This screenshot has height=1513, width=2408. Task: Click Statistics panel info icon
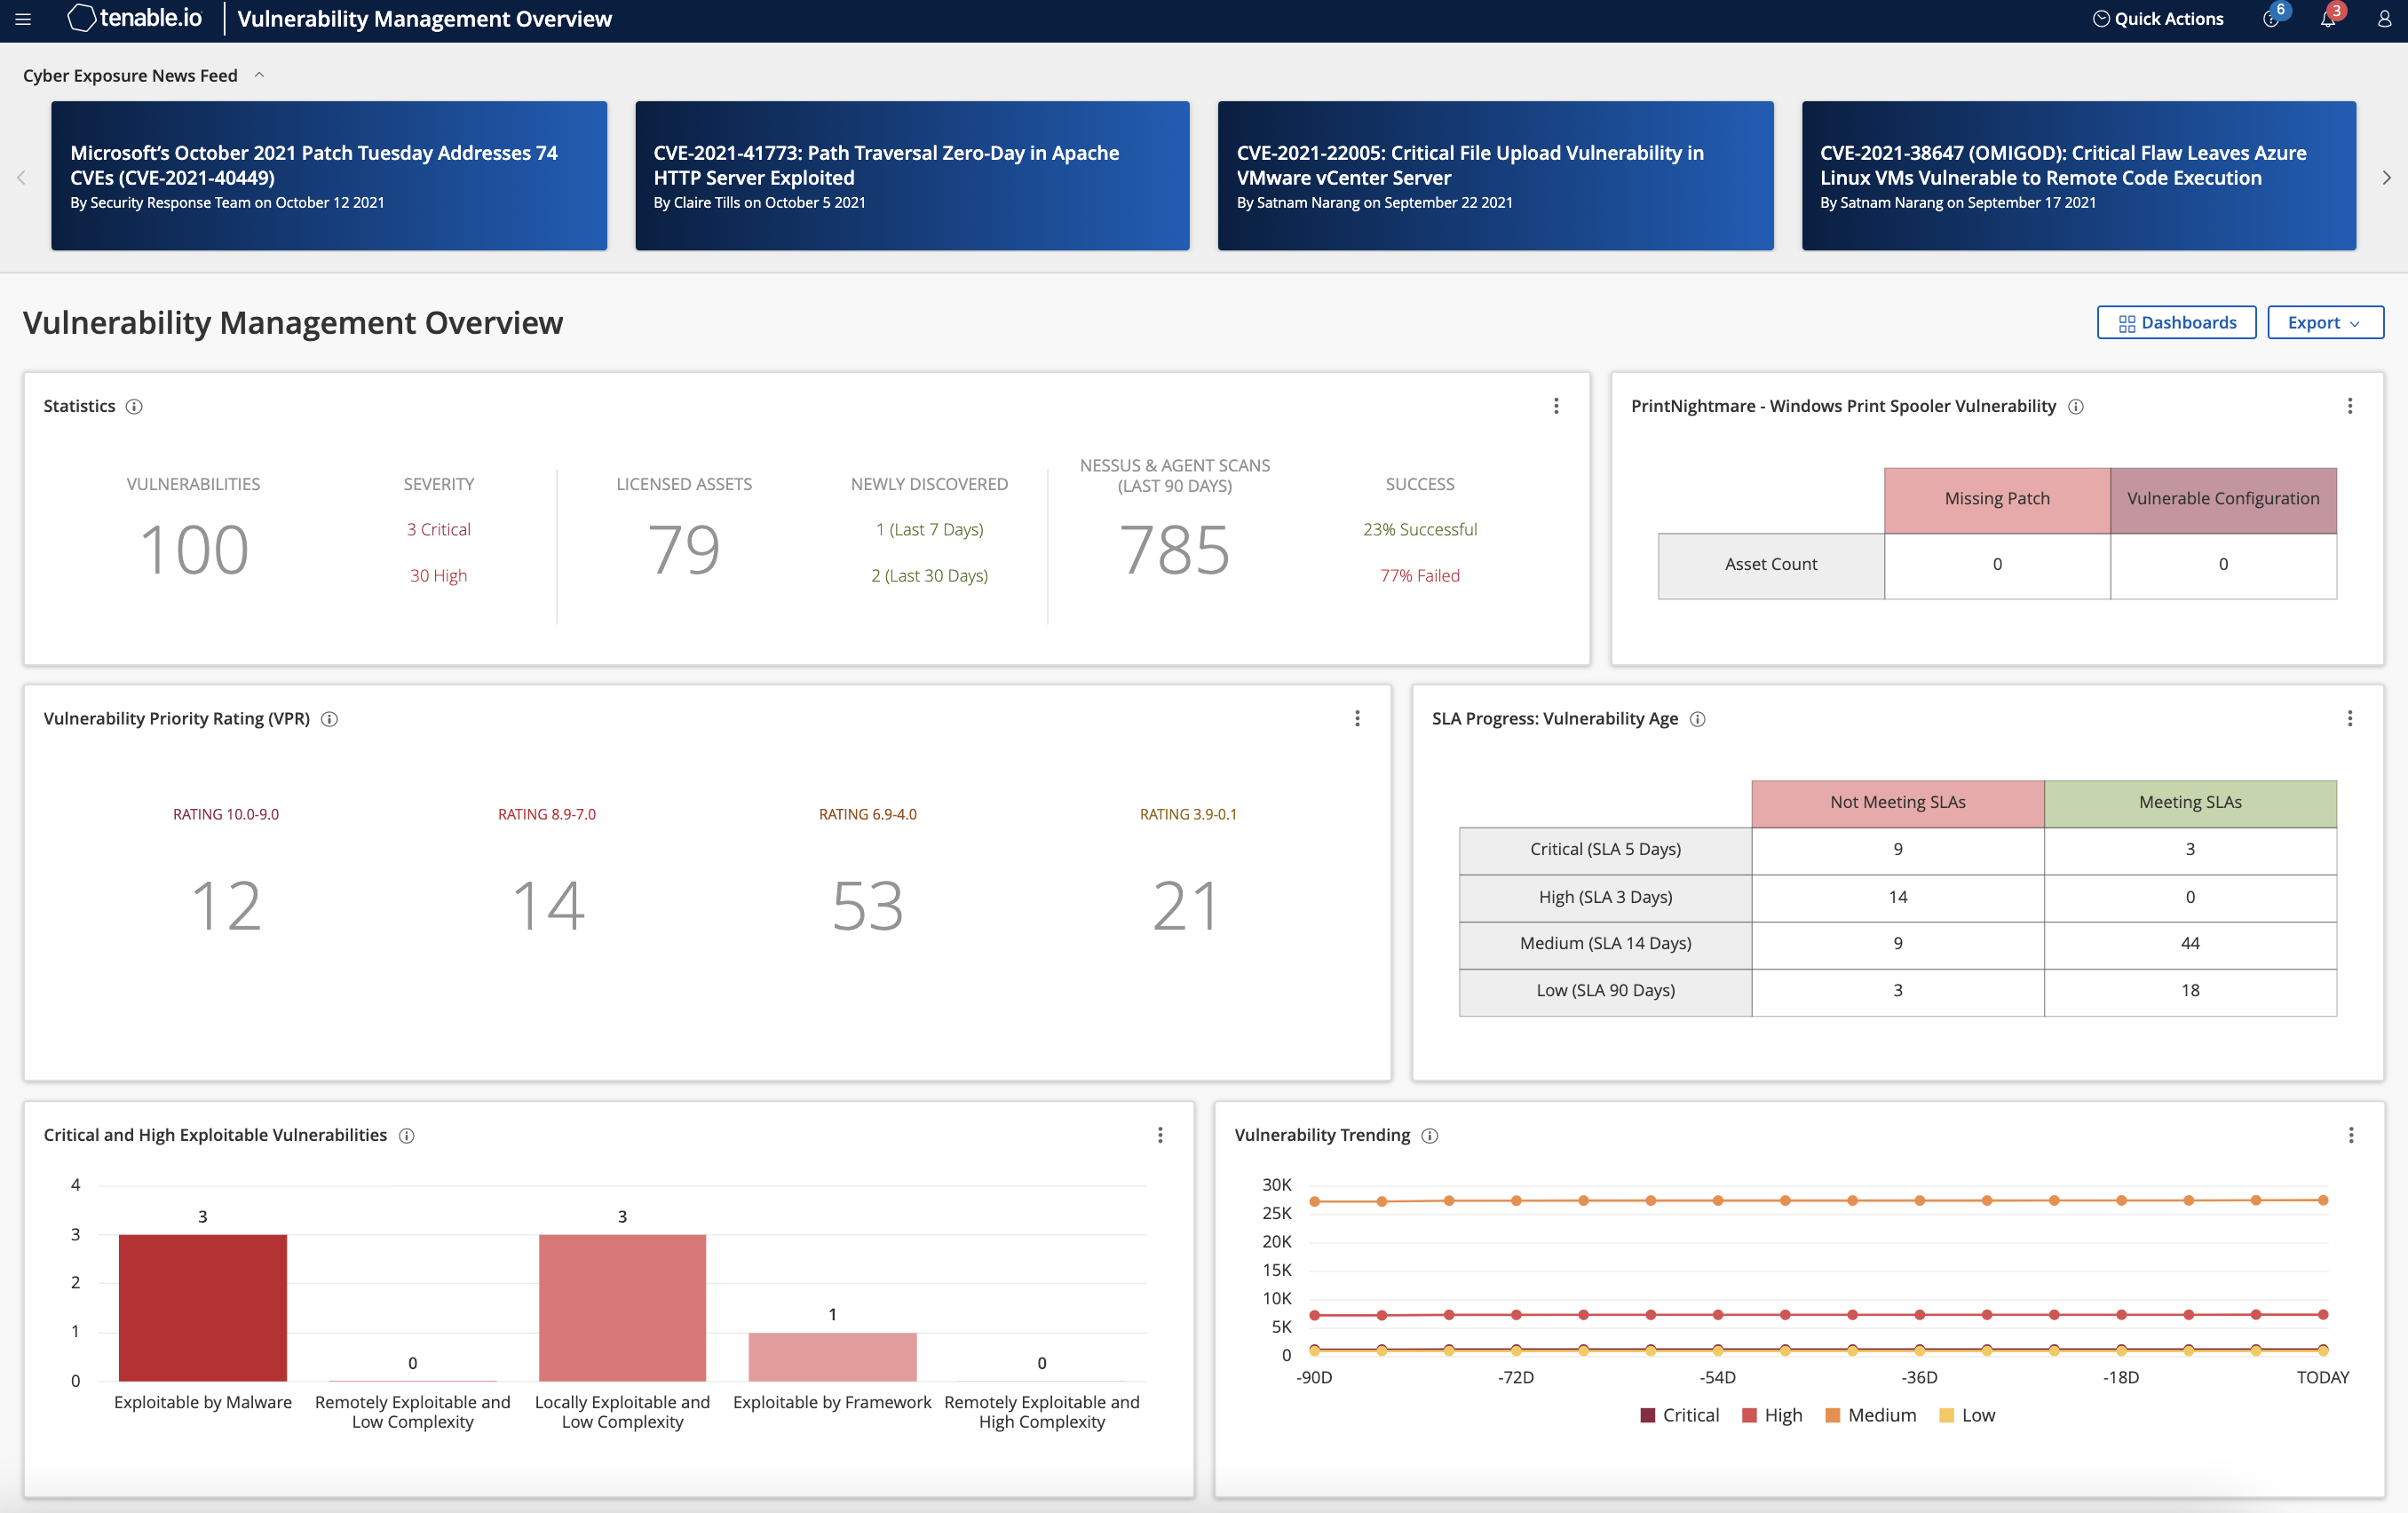pos(138,404)
